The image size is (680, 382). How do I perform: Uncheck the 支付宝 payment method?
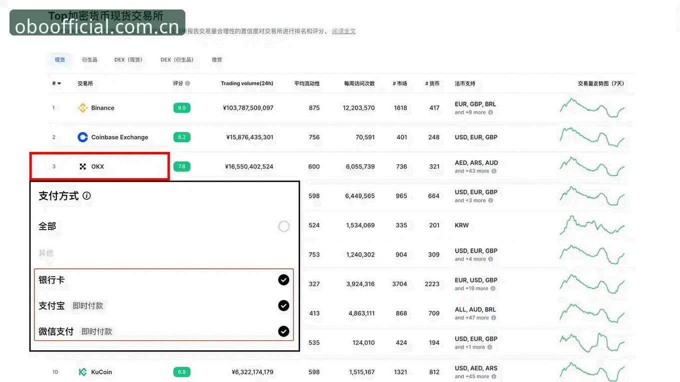[x=284, y=306]
